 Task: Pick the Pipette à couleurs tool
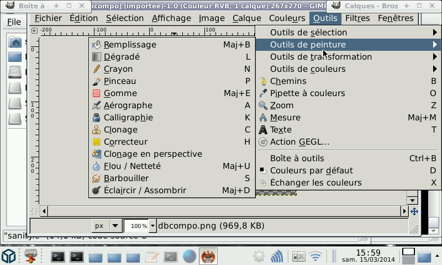pyautogui.click(x=307, y=93)
